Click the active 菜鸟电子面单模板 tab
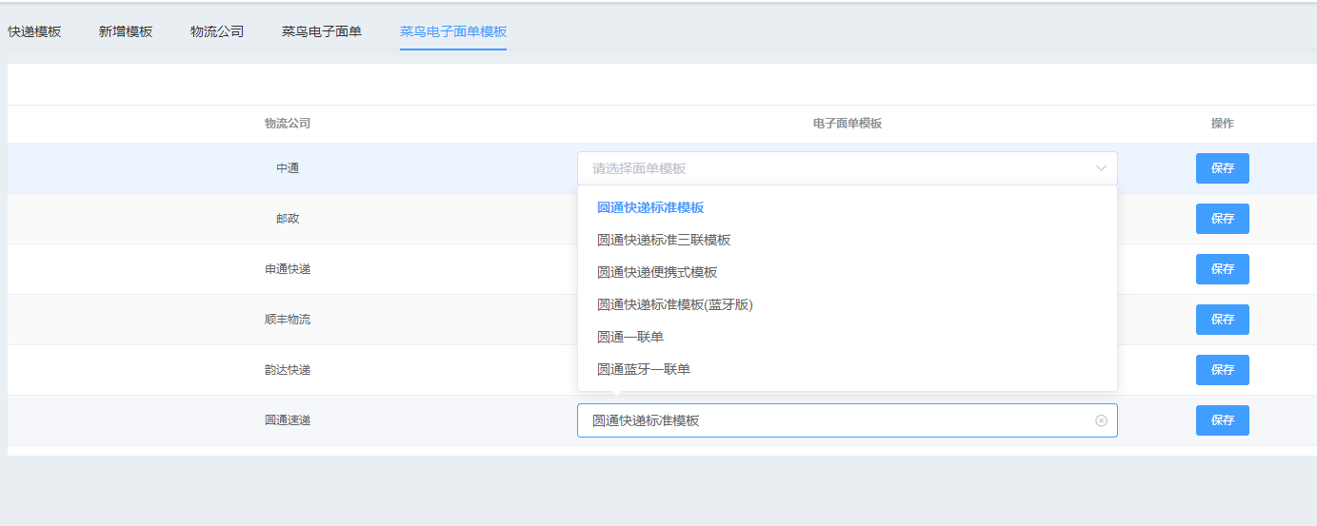 pyautogui.click(x=453, y=31)
